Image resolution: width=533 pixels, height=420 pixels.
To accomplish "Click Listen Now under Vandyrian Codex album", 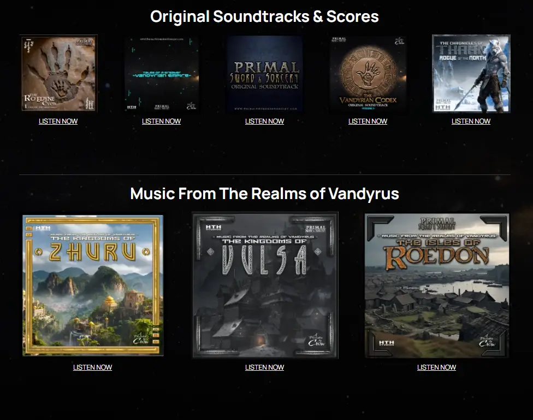I will pyautogui.click(x=368, y=121).
